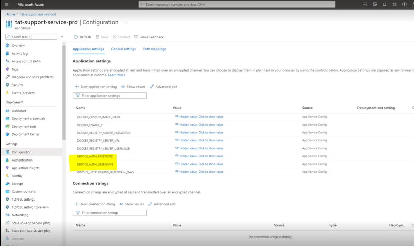Click Leave Feedback in toolbar
This screenshot has width=414, height=246.
click(x=149, y=37)
